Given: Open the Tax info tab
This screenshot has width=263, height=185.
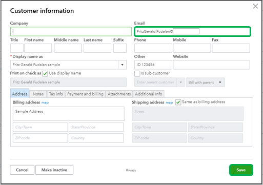Looking at the screenshot, I should click(56, 94).
